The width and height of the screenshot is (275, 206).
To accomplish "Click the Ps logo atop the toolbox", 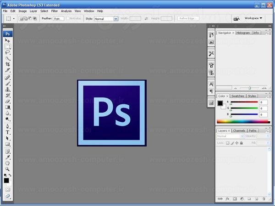I will (x=8, y=34).
